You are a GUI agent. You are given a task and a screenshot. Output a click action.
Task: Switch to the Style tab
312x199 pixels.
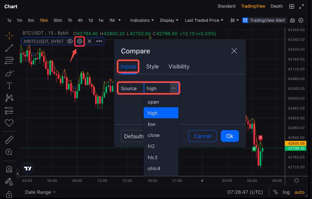coord(152,67)
